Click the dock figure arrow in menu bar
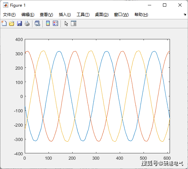This screenshot has height=169, width=188. (185, 15)
